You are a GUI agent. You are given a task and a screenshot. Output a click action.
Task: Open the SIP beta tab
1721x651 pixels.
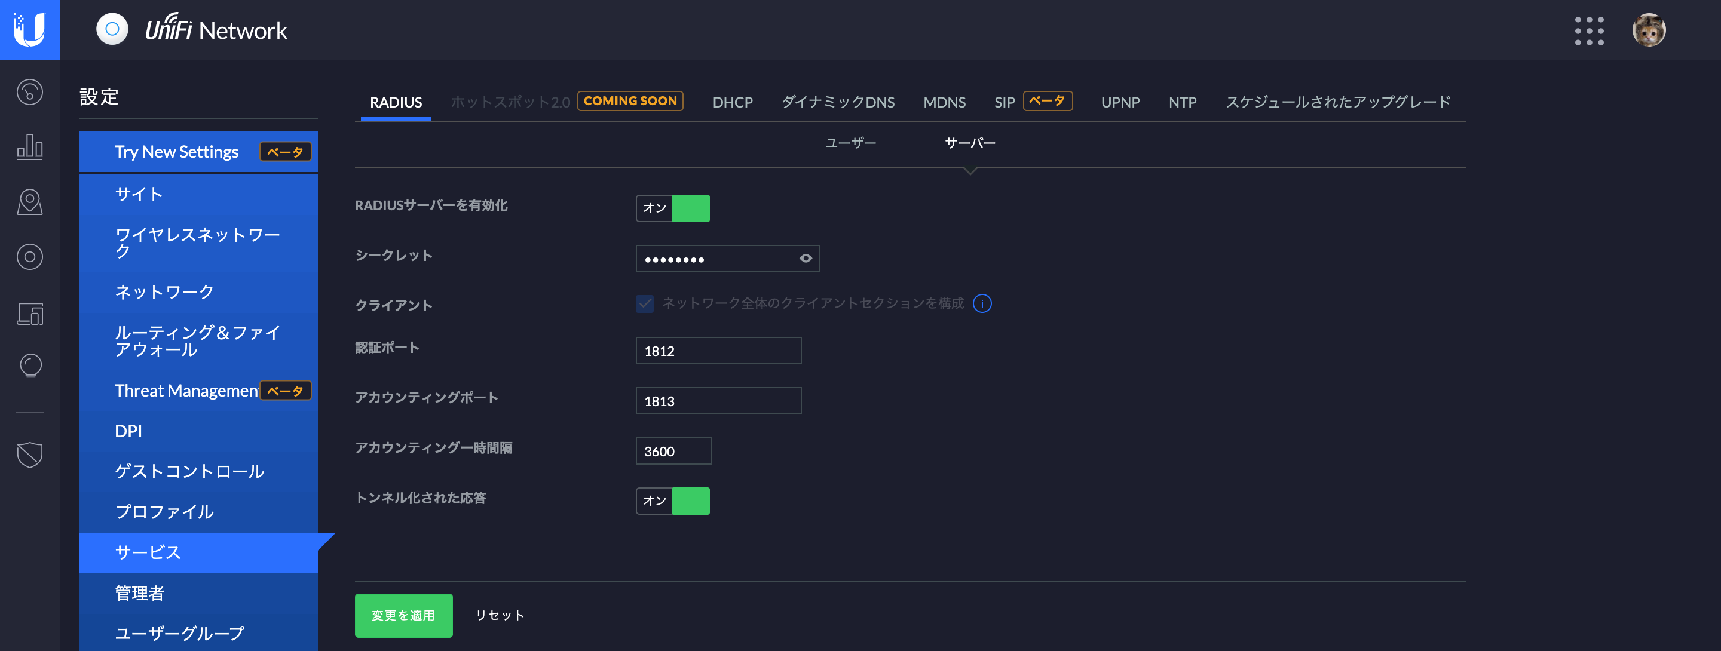click(1033, 102)
